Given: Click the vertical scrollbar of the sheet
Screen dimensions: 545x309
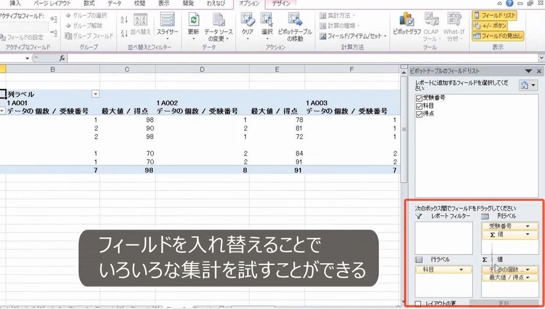Looking at the screenshot, I should [x=403, y=129].
